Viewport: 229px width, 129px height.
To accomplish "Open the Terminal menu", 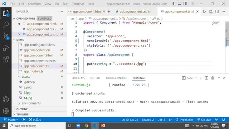I will (x=78, y=4).
